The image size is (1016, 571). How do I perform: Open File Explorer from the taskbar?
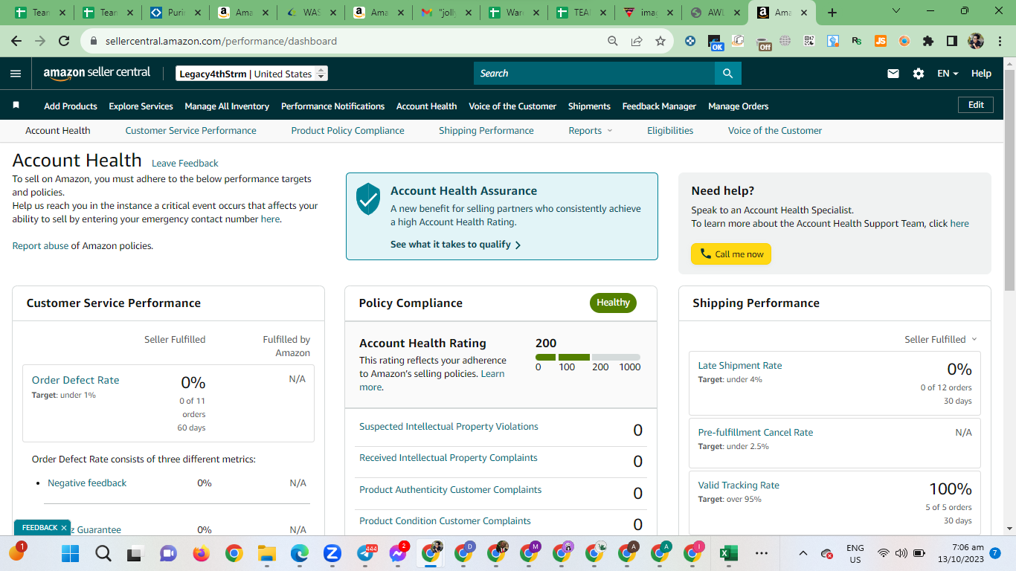[x=266, y=553]
